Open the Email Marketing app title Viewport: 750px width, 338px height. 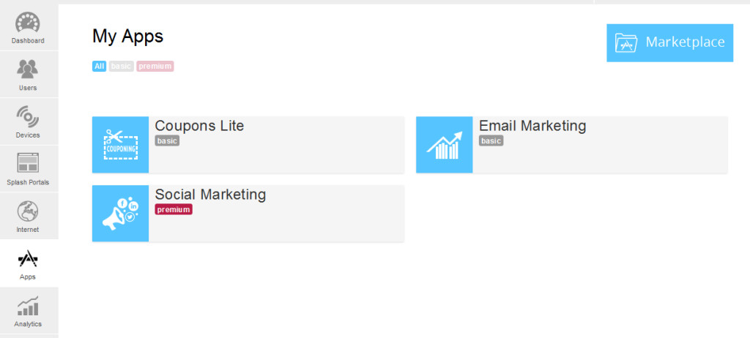(x=532, y=126)
